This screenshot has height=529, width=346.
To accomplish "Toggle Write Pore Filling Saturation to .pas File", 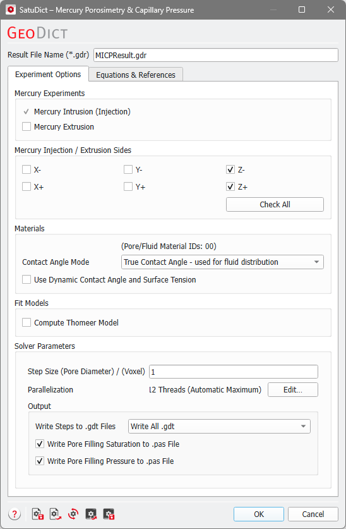I will point(40,444).
